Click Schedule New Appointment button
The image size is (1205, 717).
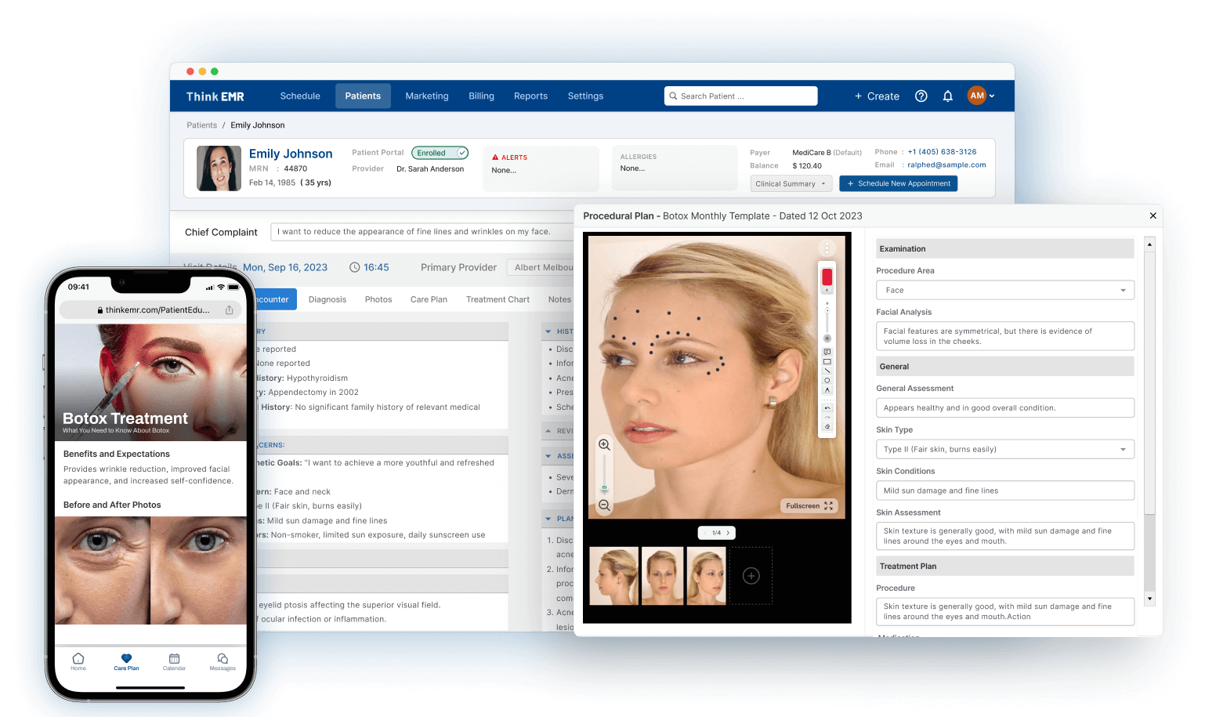click(x=898, y=183)
